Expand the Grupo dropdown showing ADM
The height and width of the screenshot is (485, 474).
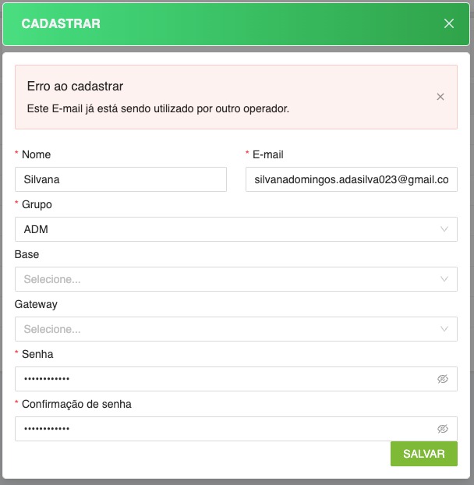click(x=235, y=229)
